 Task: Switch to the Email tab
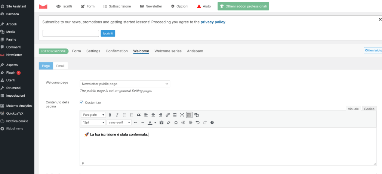(60, 66)
